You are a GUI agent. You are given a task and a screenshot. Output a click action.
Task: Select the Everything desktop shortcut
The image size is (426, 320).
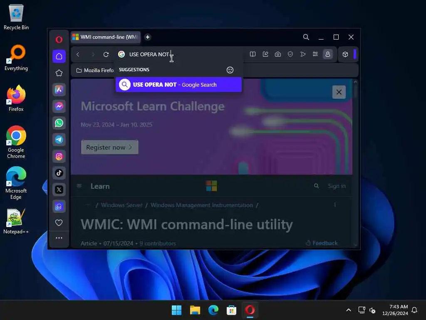click(x=16, y=57)
